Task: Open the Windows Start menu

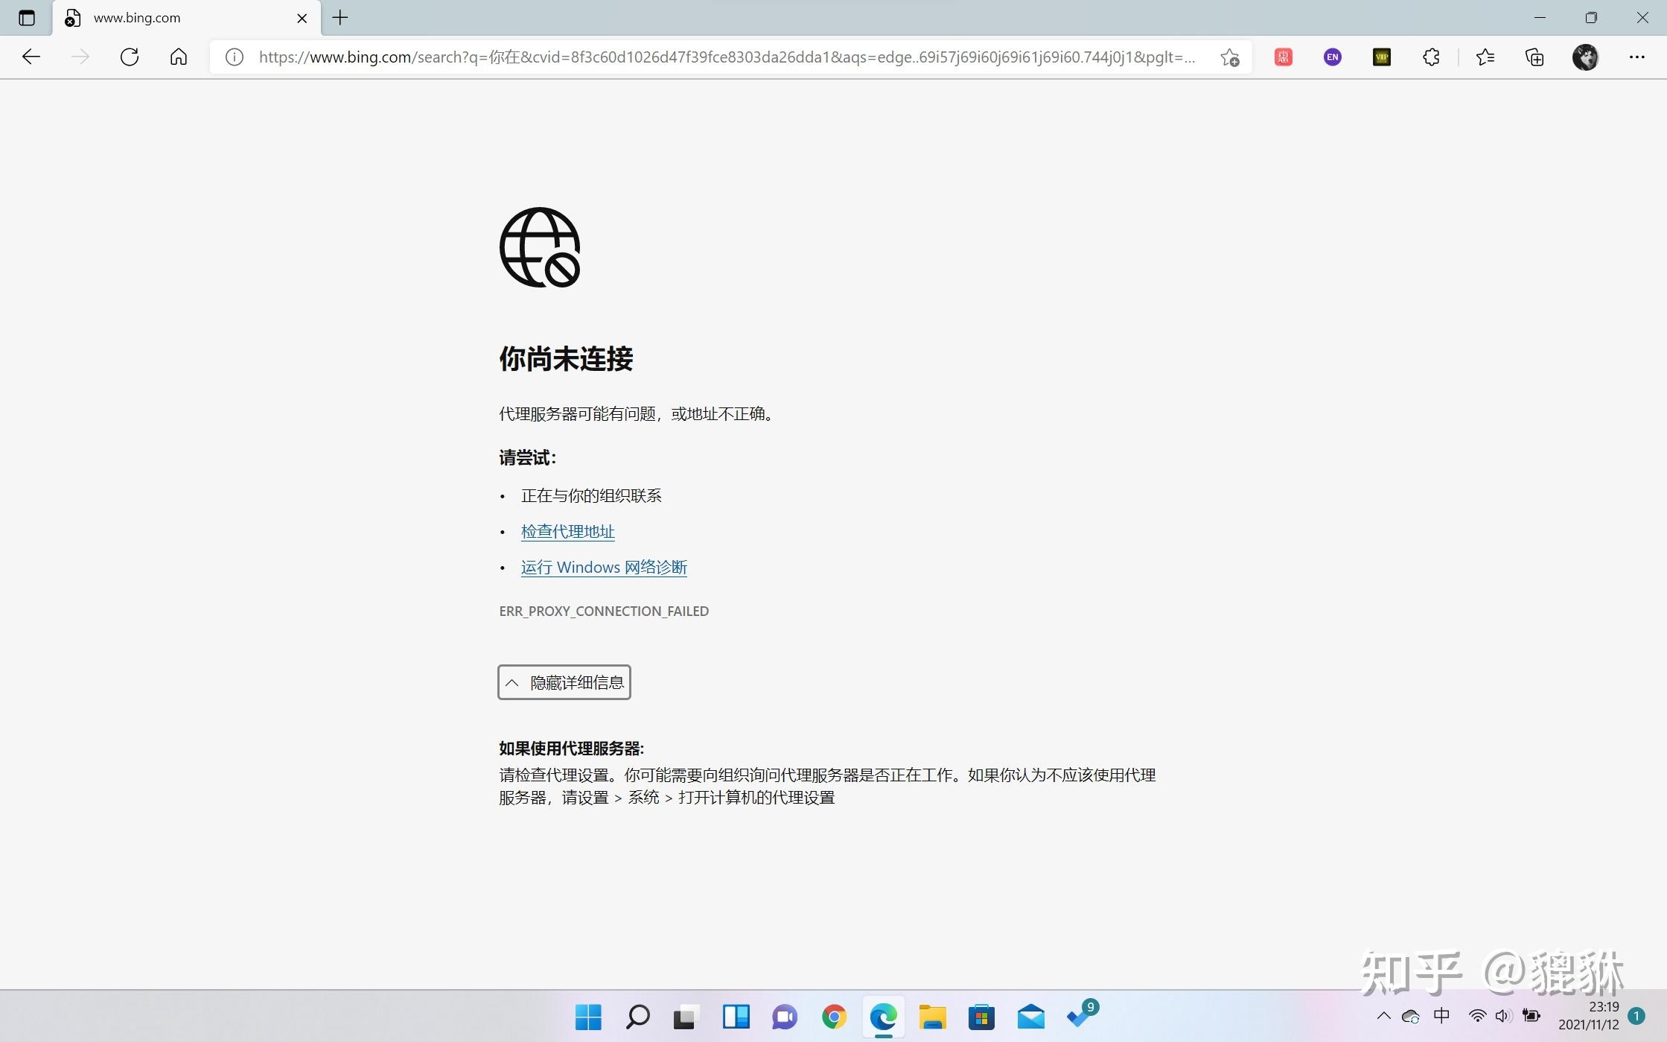Action: click(x=588, y=1016)
